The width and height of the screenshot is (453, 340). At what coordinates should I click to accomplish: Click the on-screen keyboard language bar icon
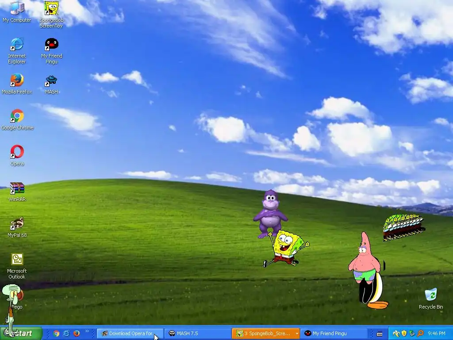380,334
